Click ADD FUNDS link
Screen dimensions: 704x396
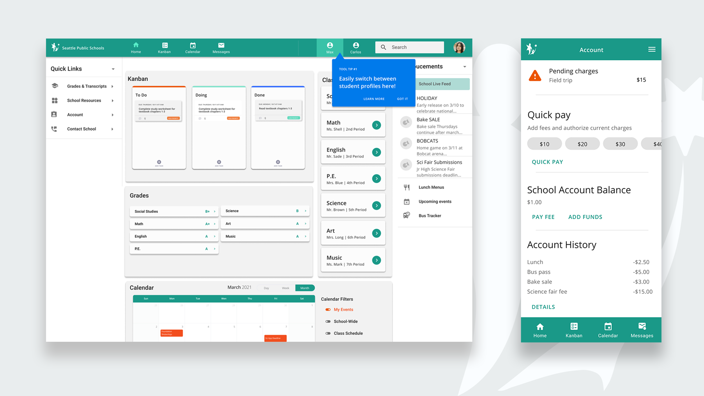point(585,217)
